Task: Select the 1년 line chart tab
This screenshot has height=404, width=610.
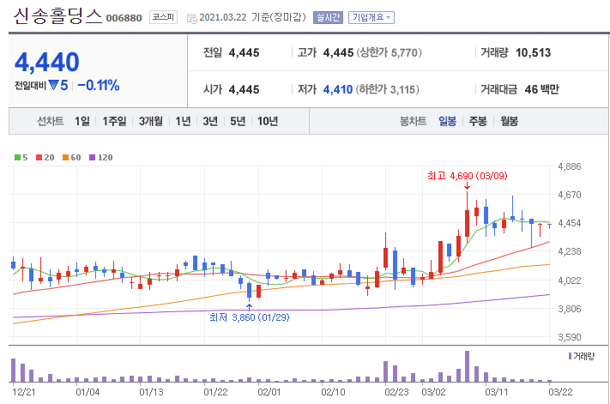Action: tap(183, 121)
